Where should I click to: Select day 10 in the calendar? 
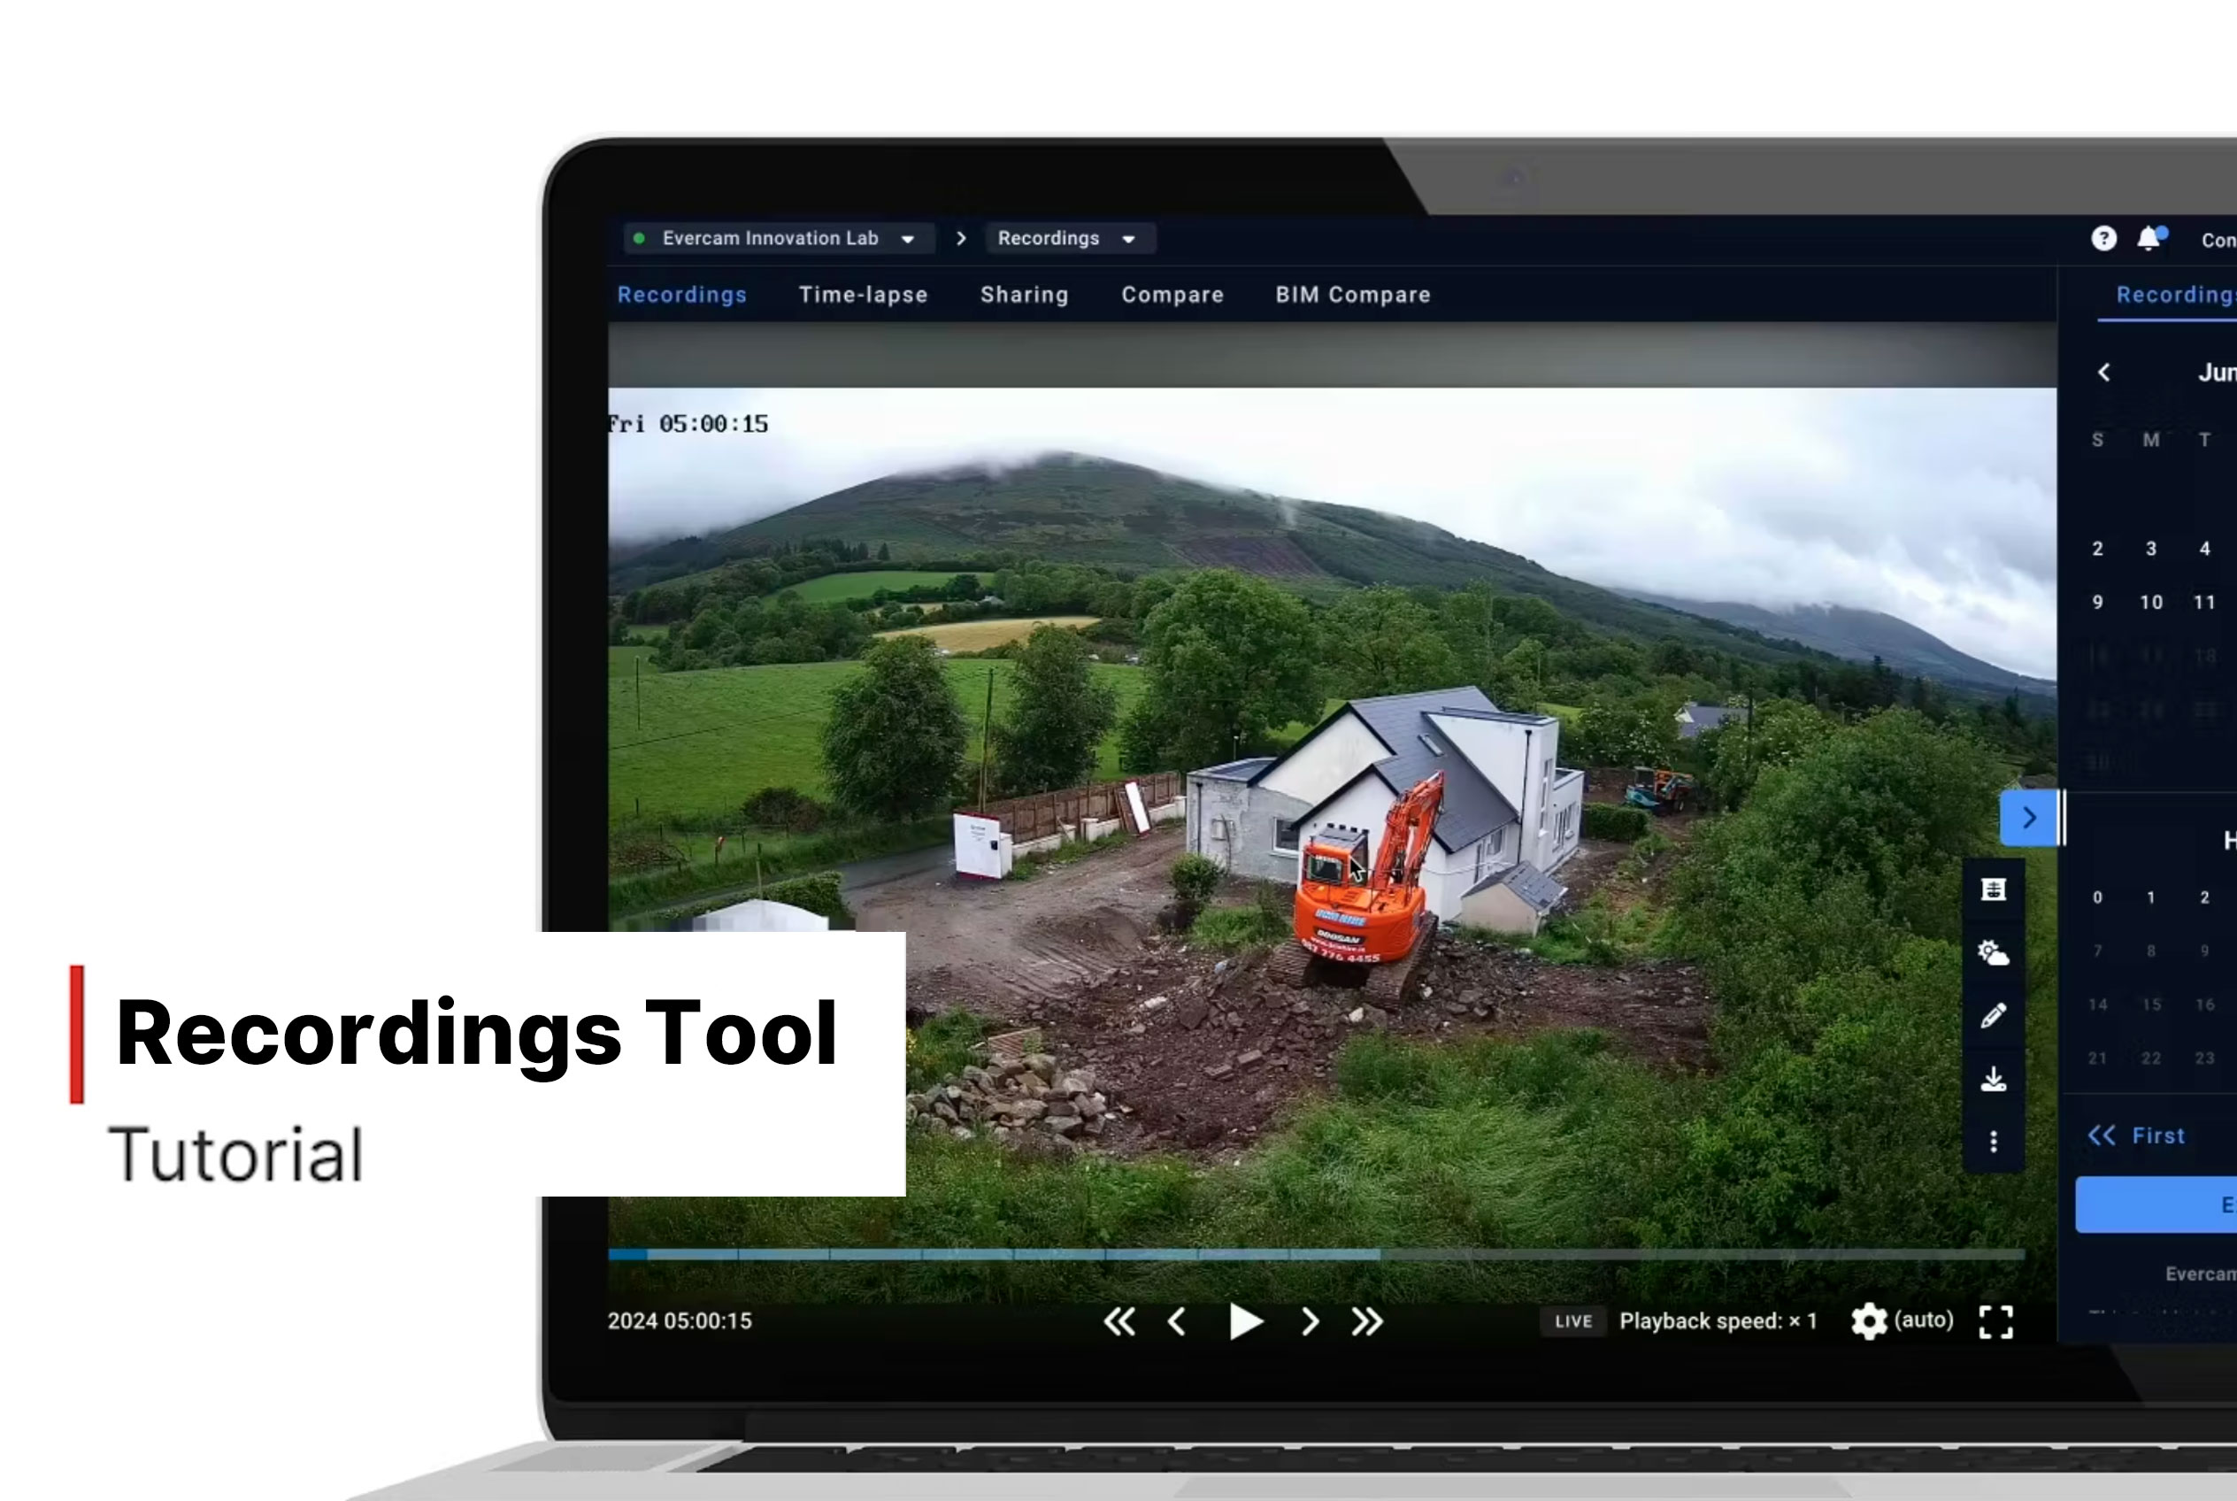point(2151,602)
